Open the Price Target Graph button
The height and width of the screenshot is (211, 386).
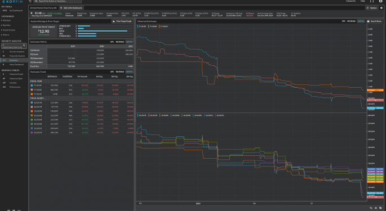[x=122, y=21]
